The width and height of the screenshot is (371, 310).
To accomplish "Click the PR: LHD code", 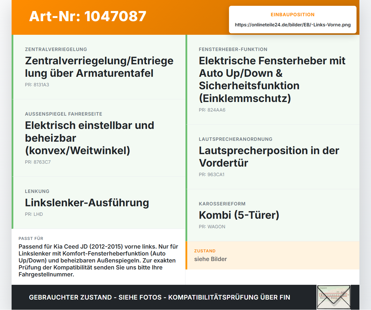I will pyautogui.click(x=34, y=214).
